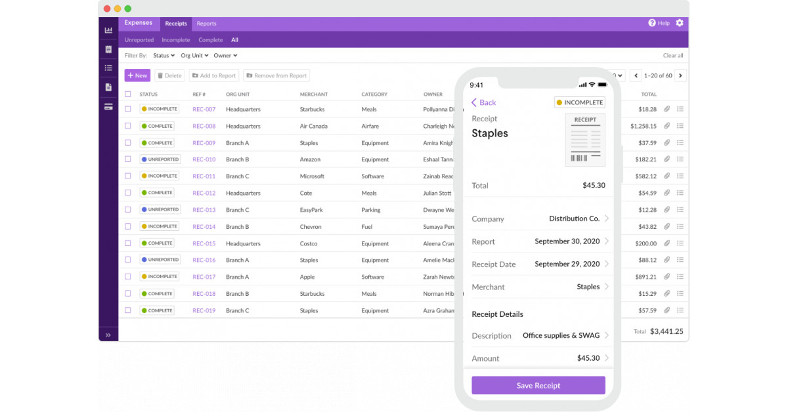Open the receipt icon in left sidebar
Screen dimensions: 788x412
108,49
